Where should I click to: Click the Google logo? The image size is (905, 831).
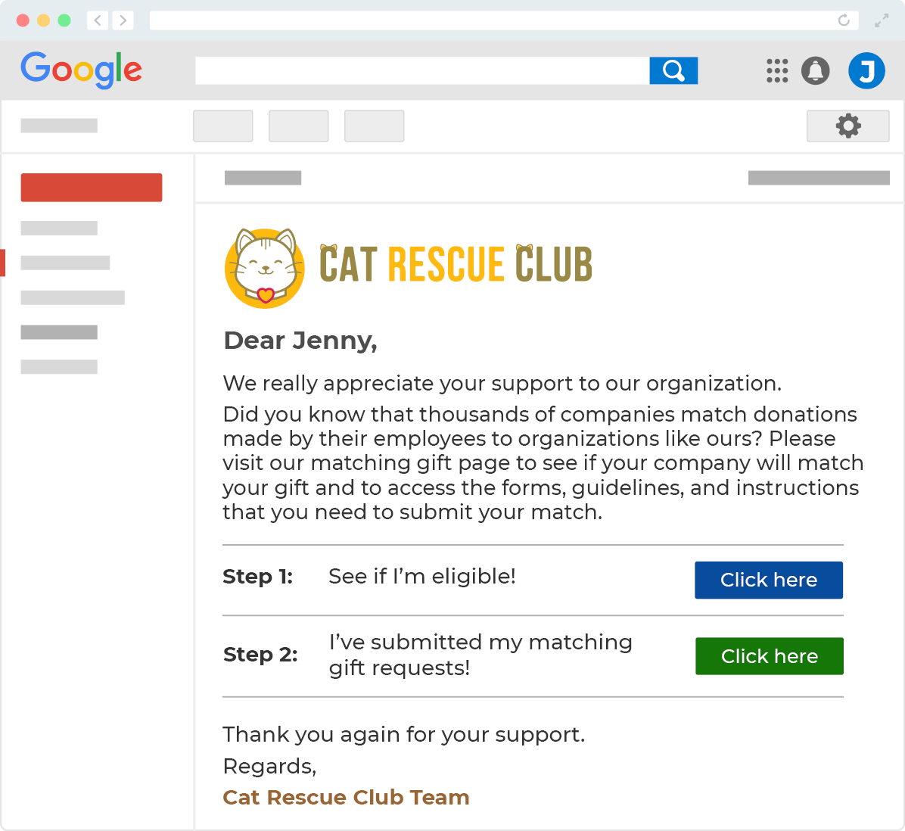tap(82, 70)
